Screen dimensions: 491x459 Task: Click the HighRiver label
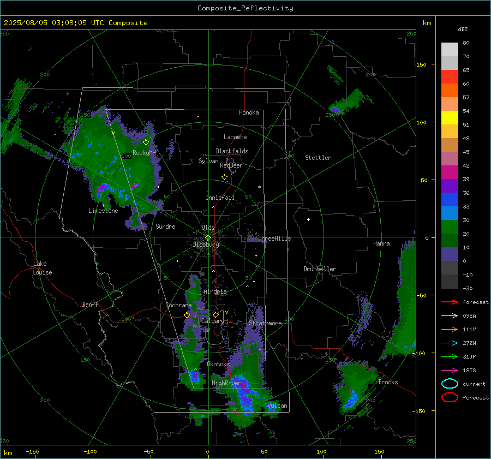(226, 383)
